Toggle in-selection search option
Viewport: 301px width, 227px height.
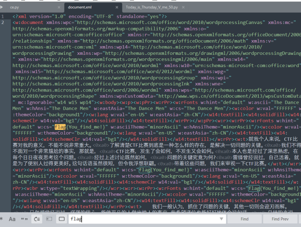[x=49, y=219]
